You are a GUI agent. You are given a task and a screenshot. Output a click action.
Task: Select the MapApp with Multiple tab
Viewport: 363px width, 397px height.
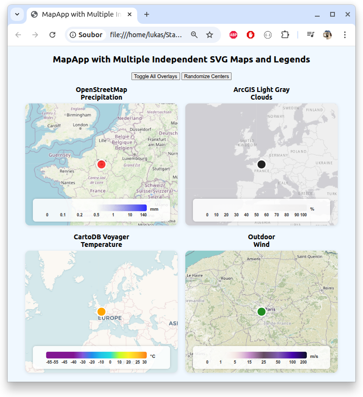tap(82, 14)
